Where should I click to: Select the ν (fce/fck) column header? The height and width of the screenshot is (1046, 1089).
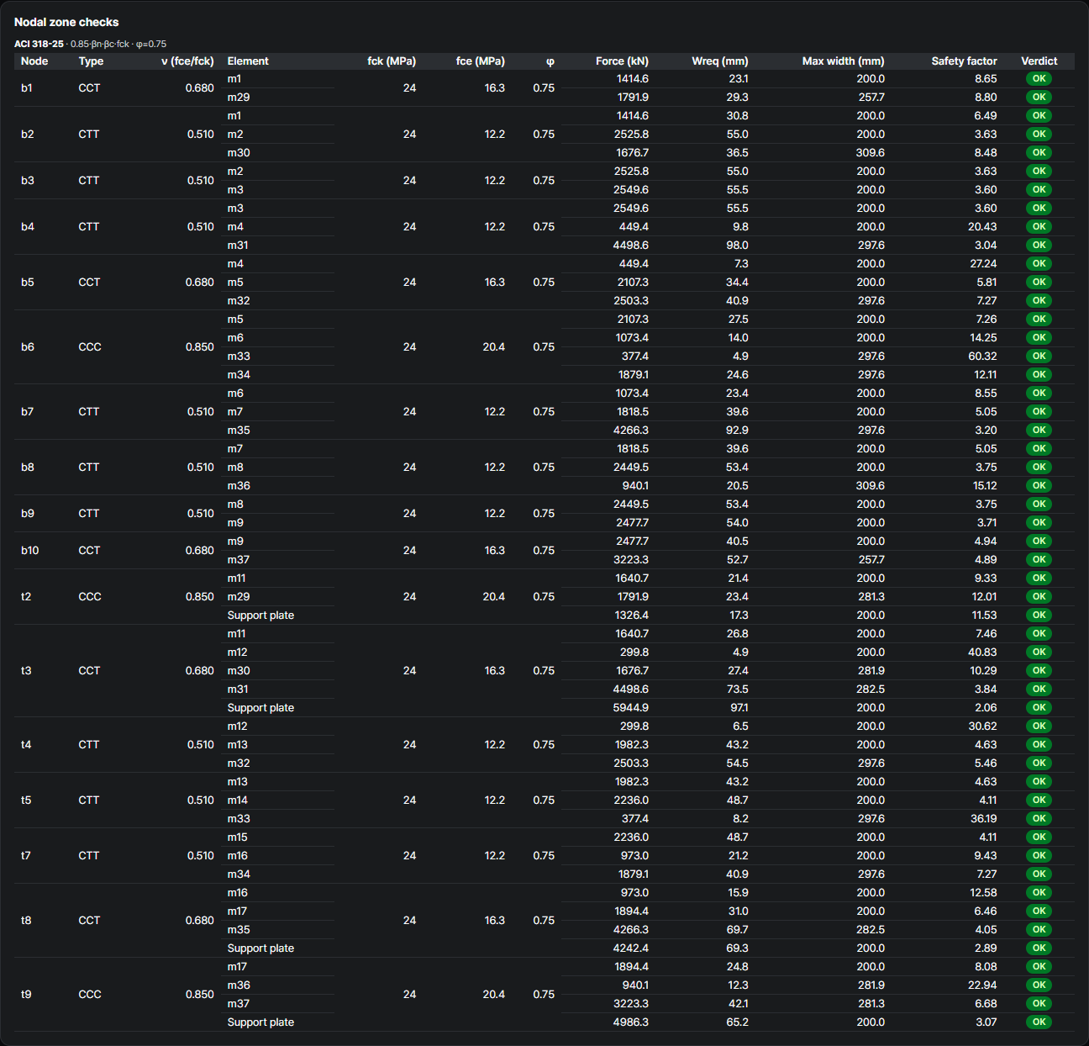[187, 61]
